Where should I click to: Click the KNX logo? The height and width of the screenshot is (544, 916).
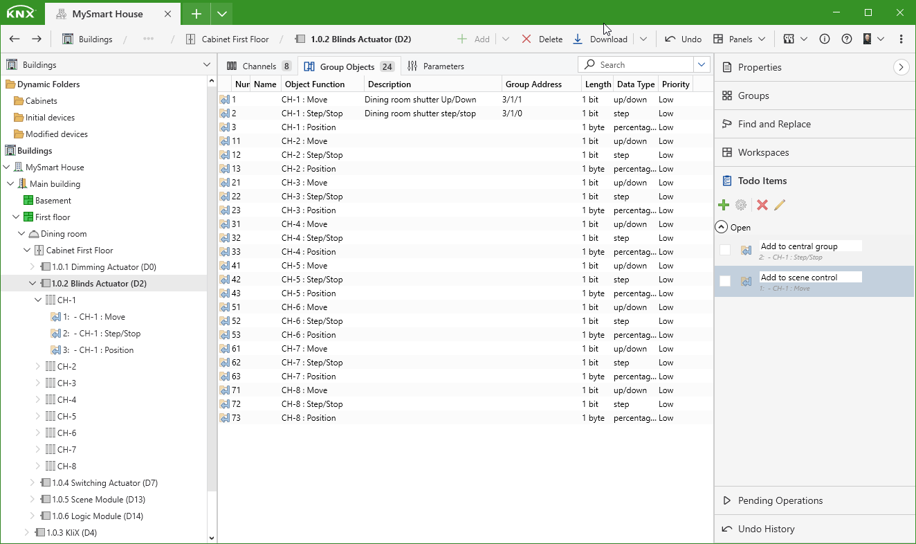click(21, 13)
